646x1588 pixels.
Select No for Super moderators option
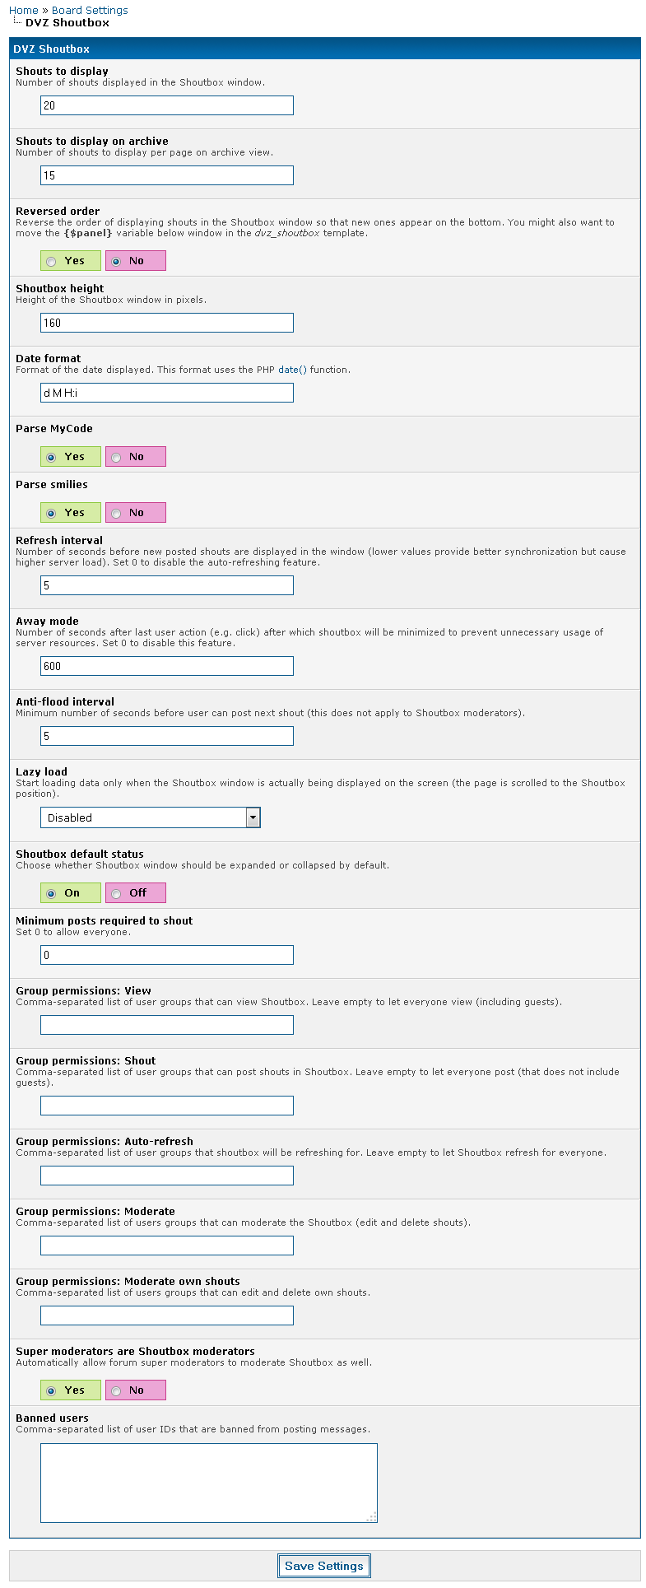[x=116, y=1391]
